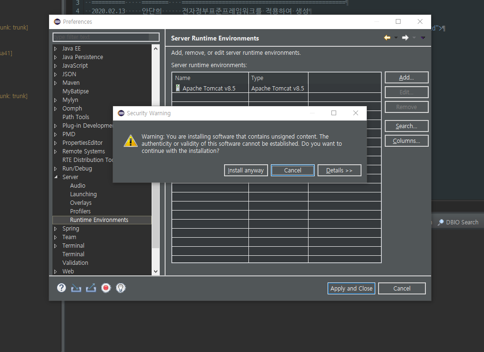Viewport: 484px width, 352px height.
Task: Open the back history dropdown arrow
Action: (x=396, y=38)
